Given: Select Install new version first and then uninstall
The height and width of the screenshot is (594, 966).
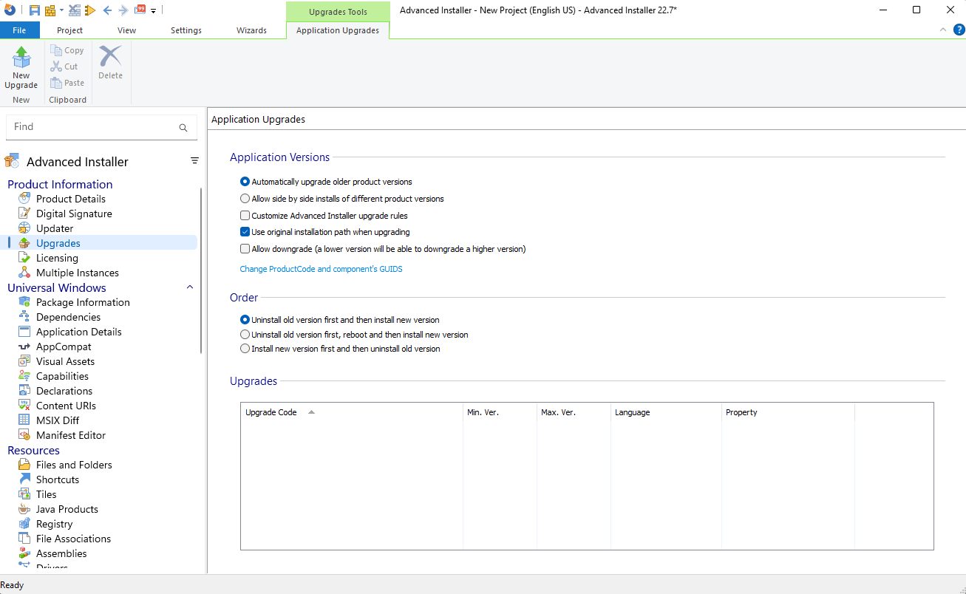Looking at the screenshot, I should click(x=245, y=348).
